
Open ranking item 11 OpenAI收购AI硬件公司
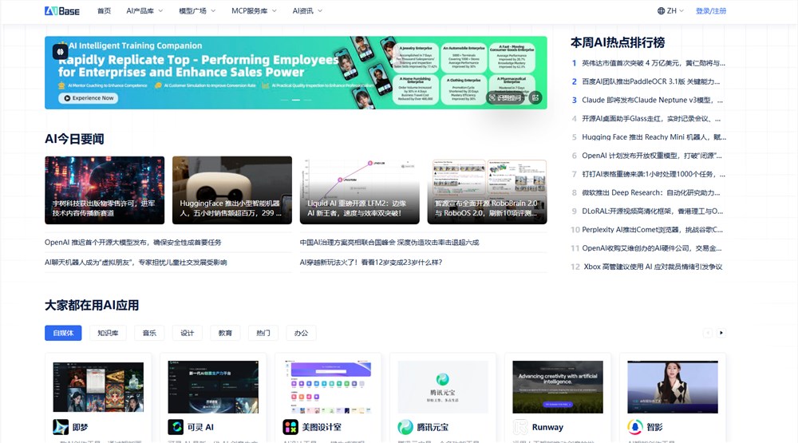648,248
